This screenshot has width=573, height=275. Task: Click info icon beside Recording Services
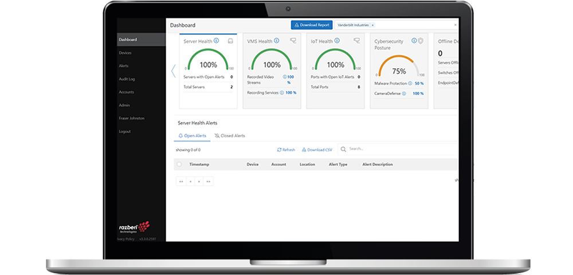coord(282,93)
